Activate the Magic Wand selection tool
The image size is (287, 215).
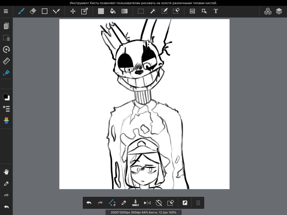pos(153,11)
